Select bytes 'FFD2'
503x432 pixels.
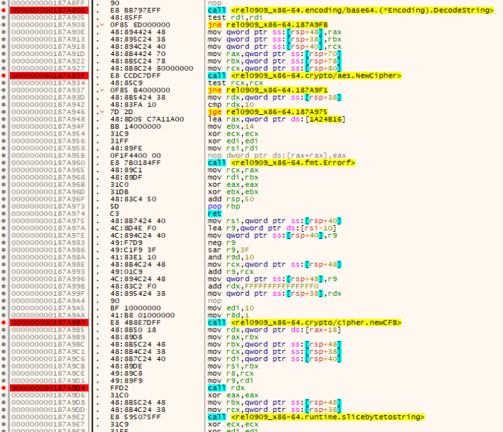[119, 388]
